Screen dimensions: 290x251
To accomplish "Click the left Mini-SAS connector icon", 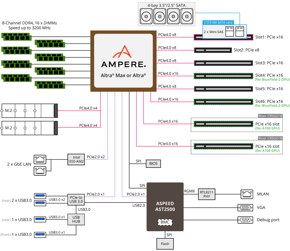I will [229, 32].
